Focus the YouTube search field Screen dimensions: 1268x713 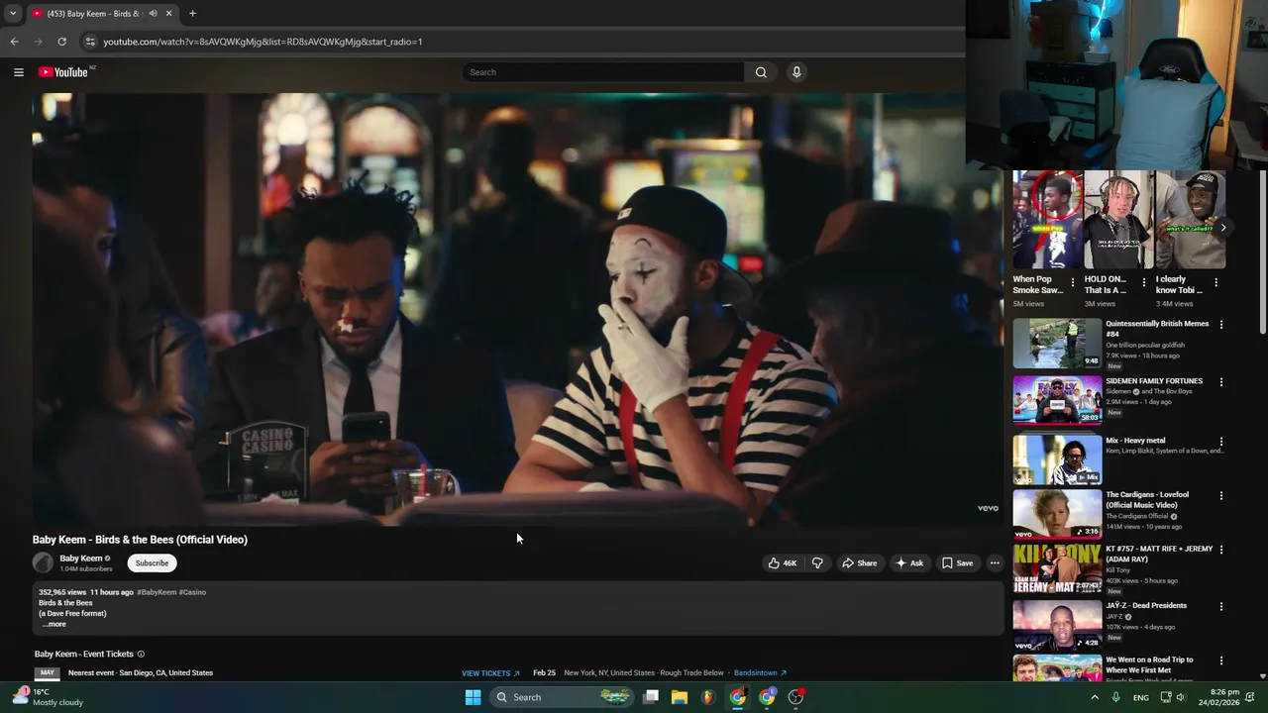(x=603, y=72)
